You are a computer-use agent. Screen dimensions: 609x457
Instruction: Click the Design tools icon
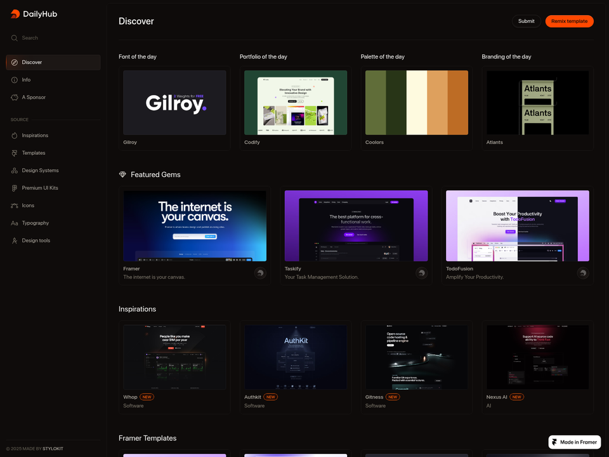tap(15, 241)
